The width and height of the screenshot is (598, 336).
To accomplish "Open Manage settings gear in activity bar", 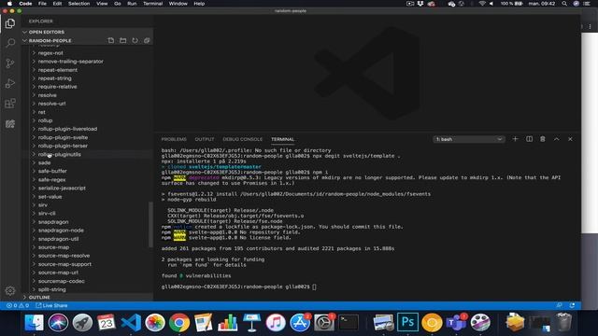I will tap(10, 290).
